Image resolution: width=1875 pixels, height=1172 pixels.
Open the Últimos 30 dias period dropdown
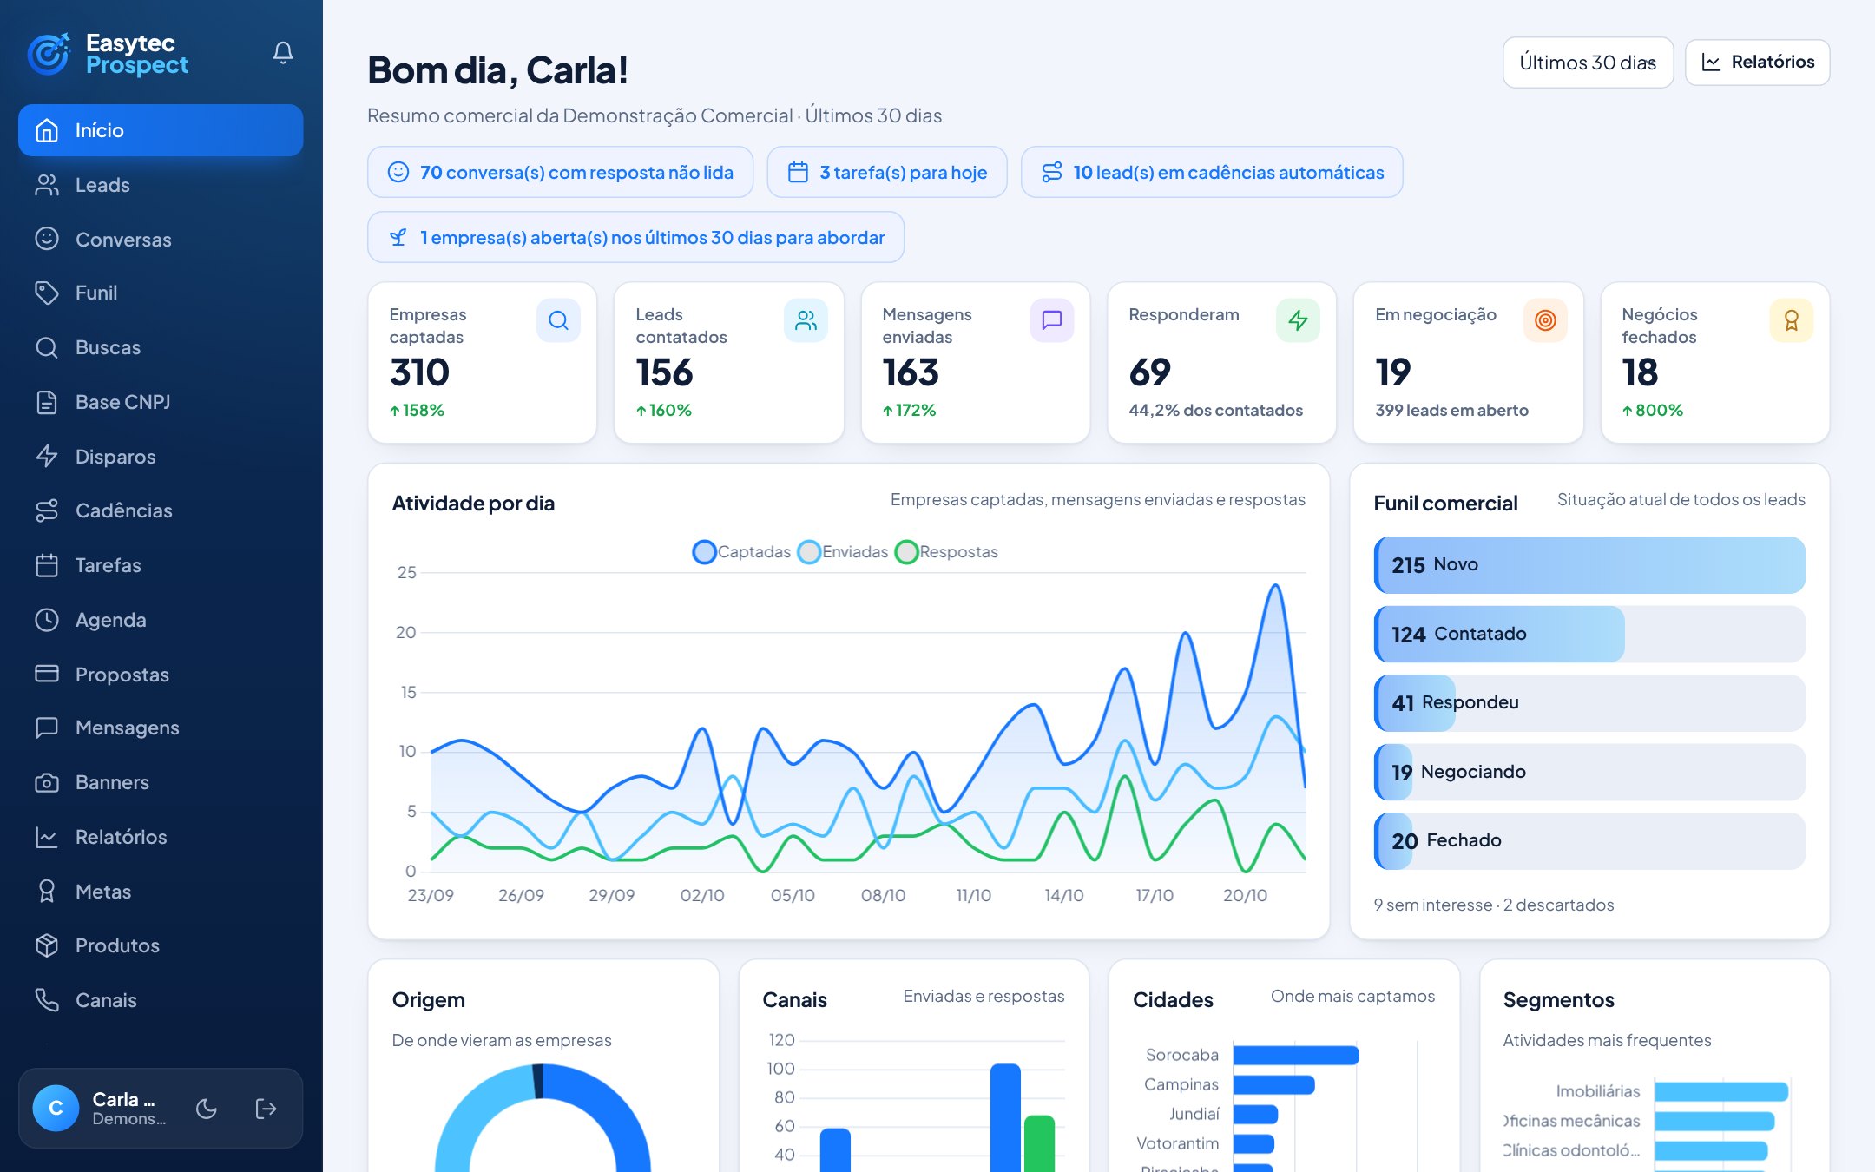pyautogui.click(x=1588, y=63)
